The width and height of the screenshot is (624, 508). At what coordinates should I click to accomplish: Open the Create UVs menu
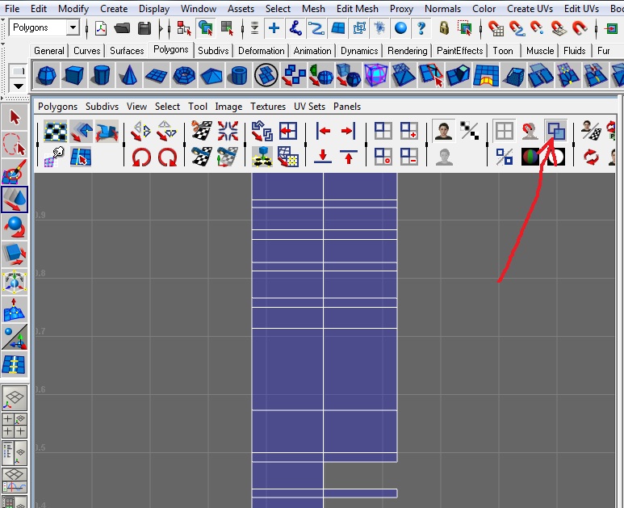530,8
